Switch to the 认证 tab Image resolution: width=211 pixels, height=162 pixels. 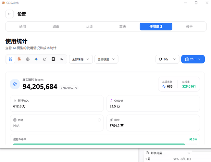[x=89, y=27]
